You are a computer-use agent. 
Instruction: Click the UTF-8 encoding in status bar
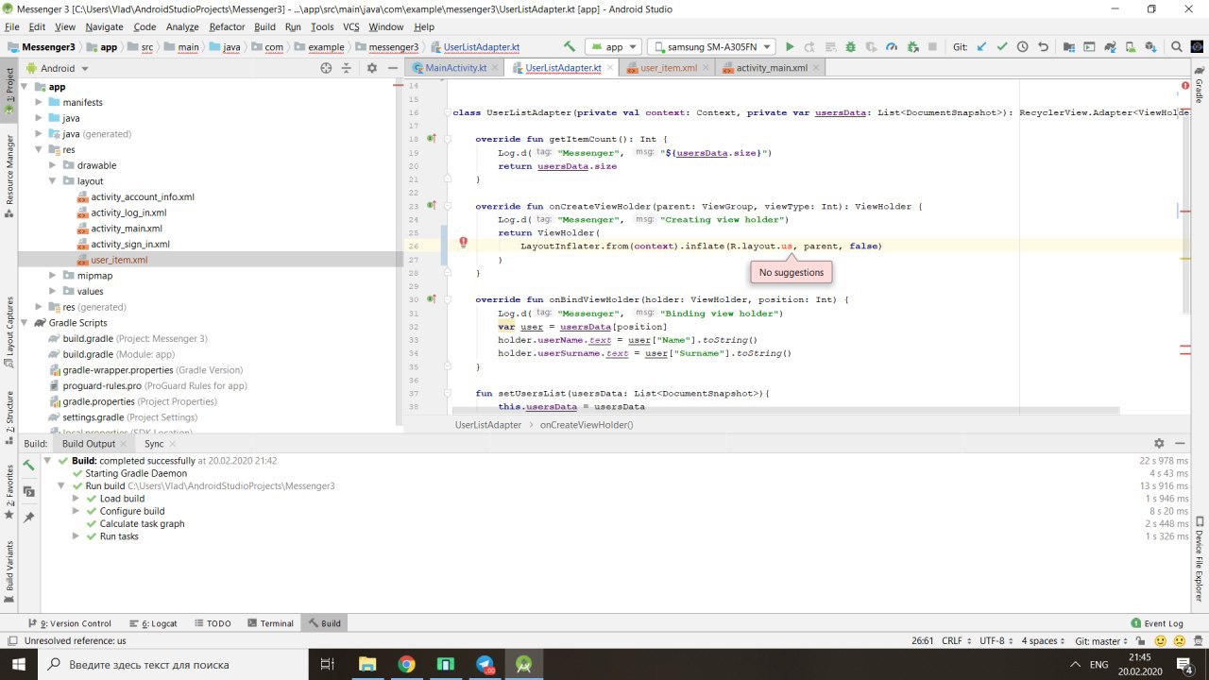[x=996, y=640]
